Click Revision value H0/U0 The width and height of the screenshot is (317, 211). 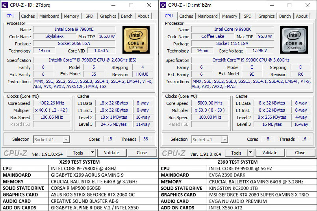[142, 74]
